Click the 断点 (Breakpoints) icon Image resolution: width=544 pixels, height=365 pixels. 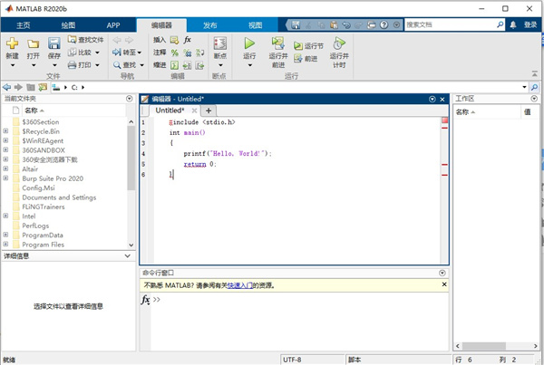(x=219, y=43)
